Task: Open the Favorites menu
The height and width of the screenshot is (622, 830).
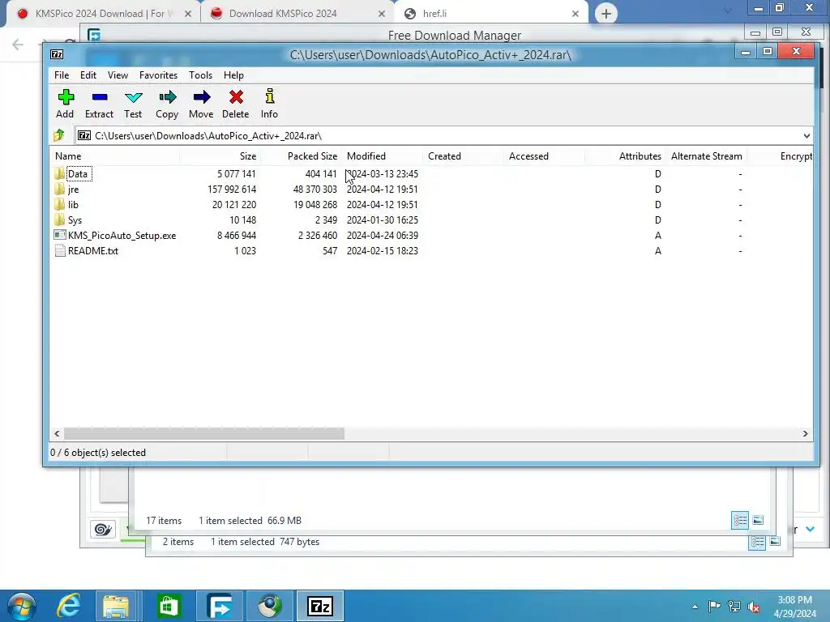Action: click(x=158, y=75)
